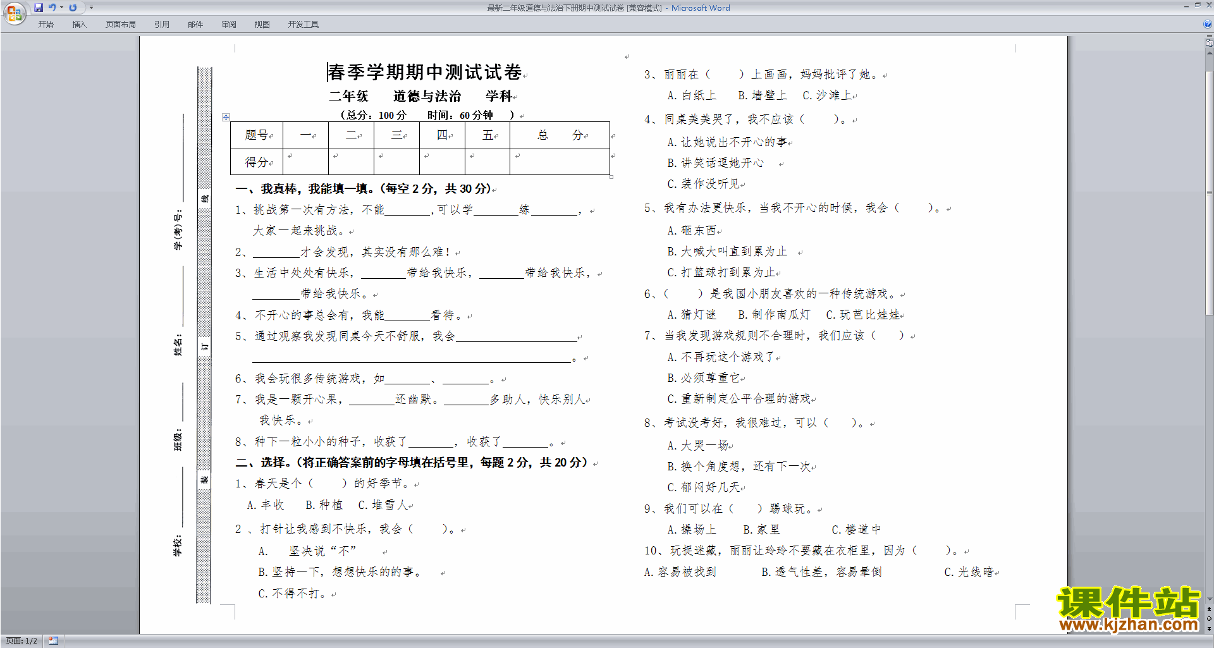Click the empty score cell under 总 分
Viewport: 1214px width, 648px height.
pos(560,162)
